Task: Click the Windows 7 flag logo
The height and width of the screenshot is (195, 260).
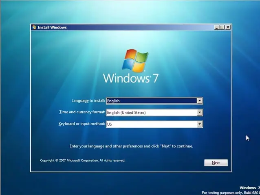Action: pos(135,61)
